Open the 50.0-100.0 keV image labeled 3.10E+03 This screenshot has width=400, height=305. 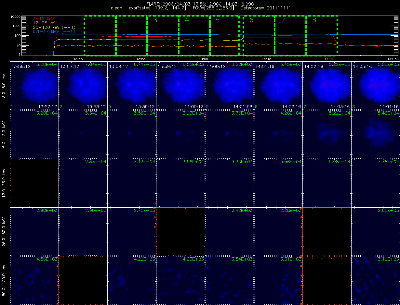(x=376, y=280)
